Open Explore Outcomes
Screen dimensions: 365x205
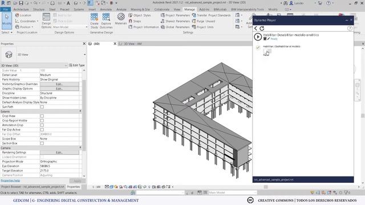click(106, 21)
